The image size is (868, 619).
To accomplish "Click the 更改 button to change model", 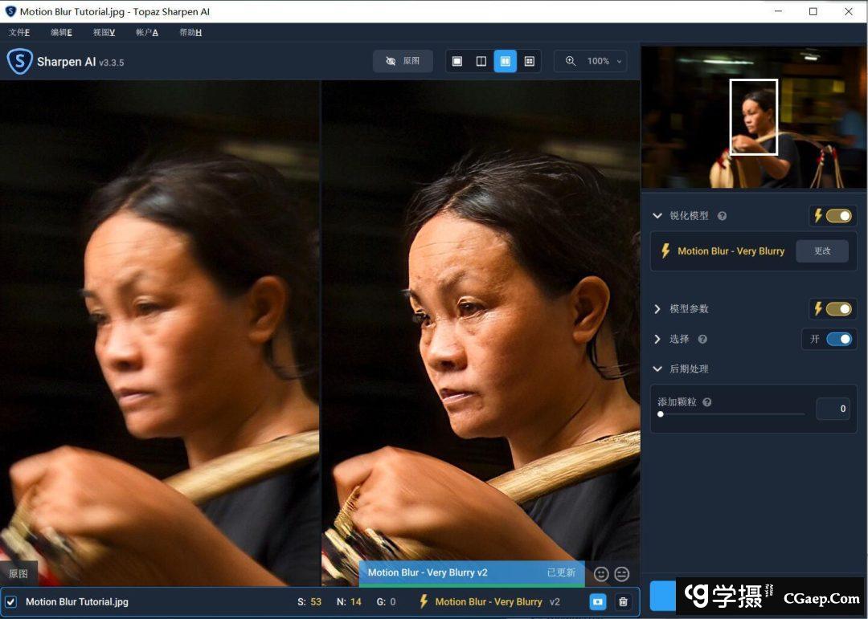I will (822, 251).
